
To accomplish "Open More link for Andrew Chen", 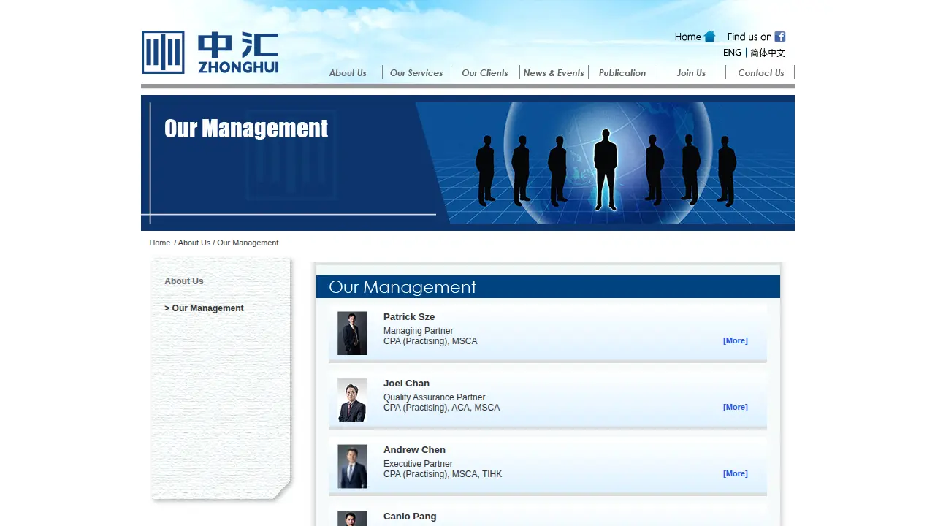I will pyautogui.click(x=736, y=473).
